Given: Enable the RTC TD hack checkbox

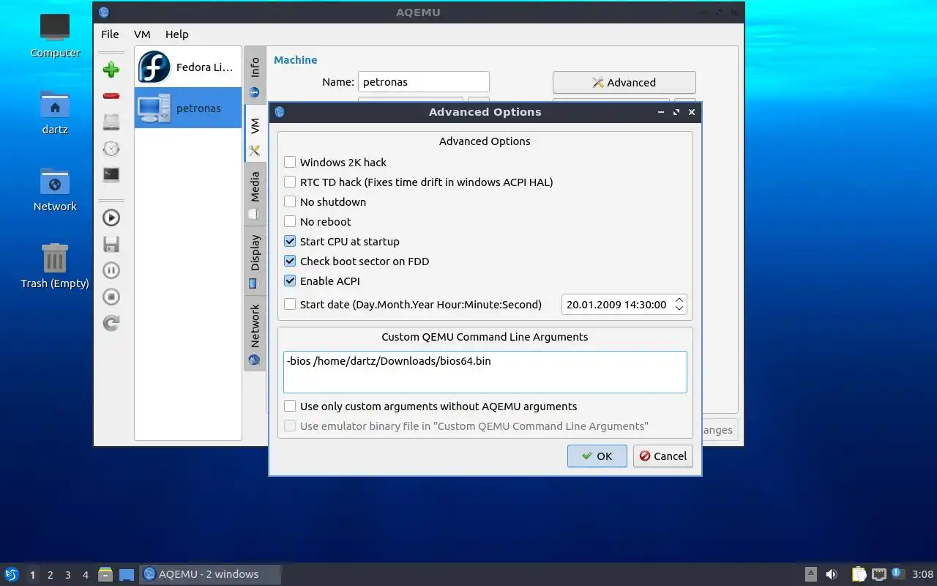Looking at the screenshot, I should click(x=290, y=182).
